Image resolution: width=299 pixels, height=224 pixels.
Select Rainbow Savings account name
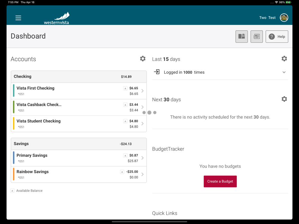pyautogui.click(x=33, y=172)
